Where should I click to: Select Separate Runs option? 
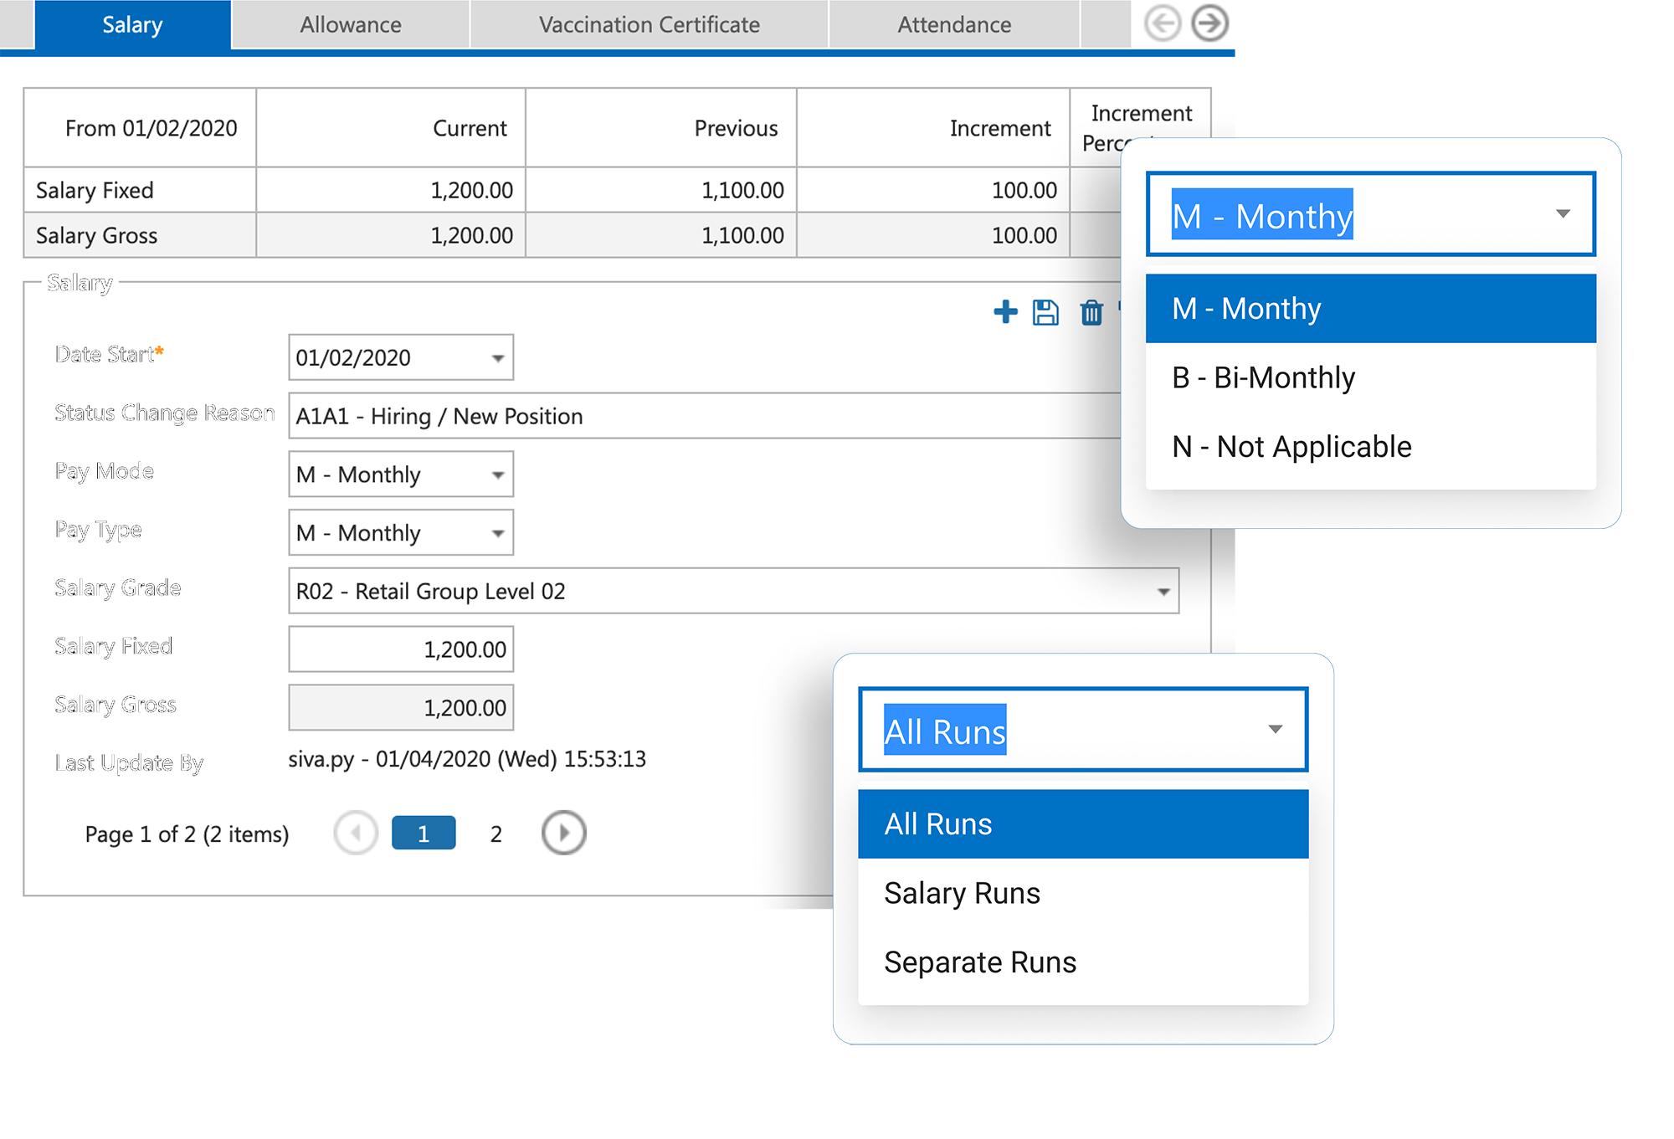(980, 962)
